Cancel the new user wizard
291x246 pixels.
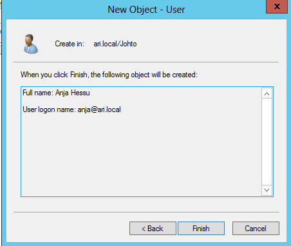(x=256, y=229)
